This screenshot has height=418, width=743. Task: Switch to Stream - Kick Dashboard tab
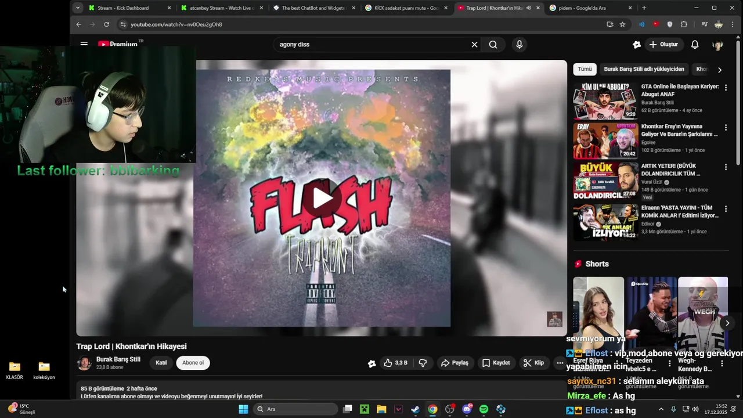(130, 8)
